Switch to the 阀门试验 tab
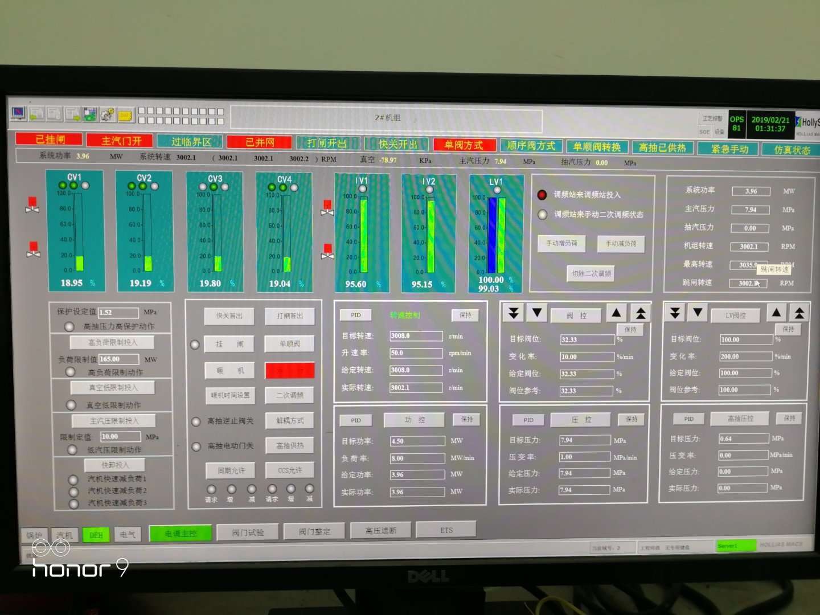820x615 pixels. click(248, 532)
